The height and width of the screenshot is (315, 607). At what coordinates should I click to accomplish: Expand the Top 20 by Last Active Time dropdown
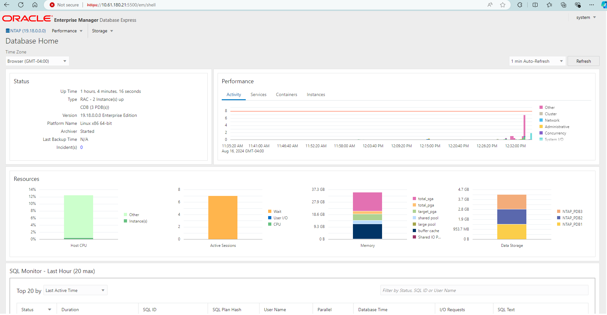click(75, 290)
